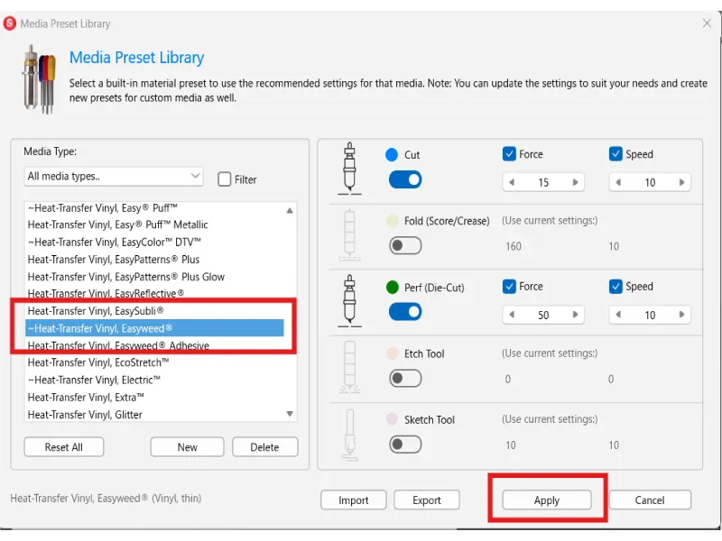Click the Cut blade tool icon
The image size is (722, 541).
coord(347,168)
